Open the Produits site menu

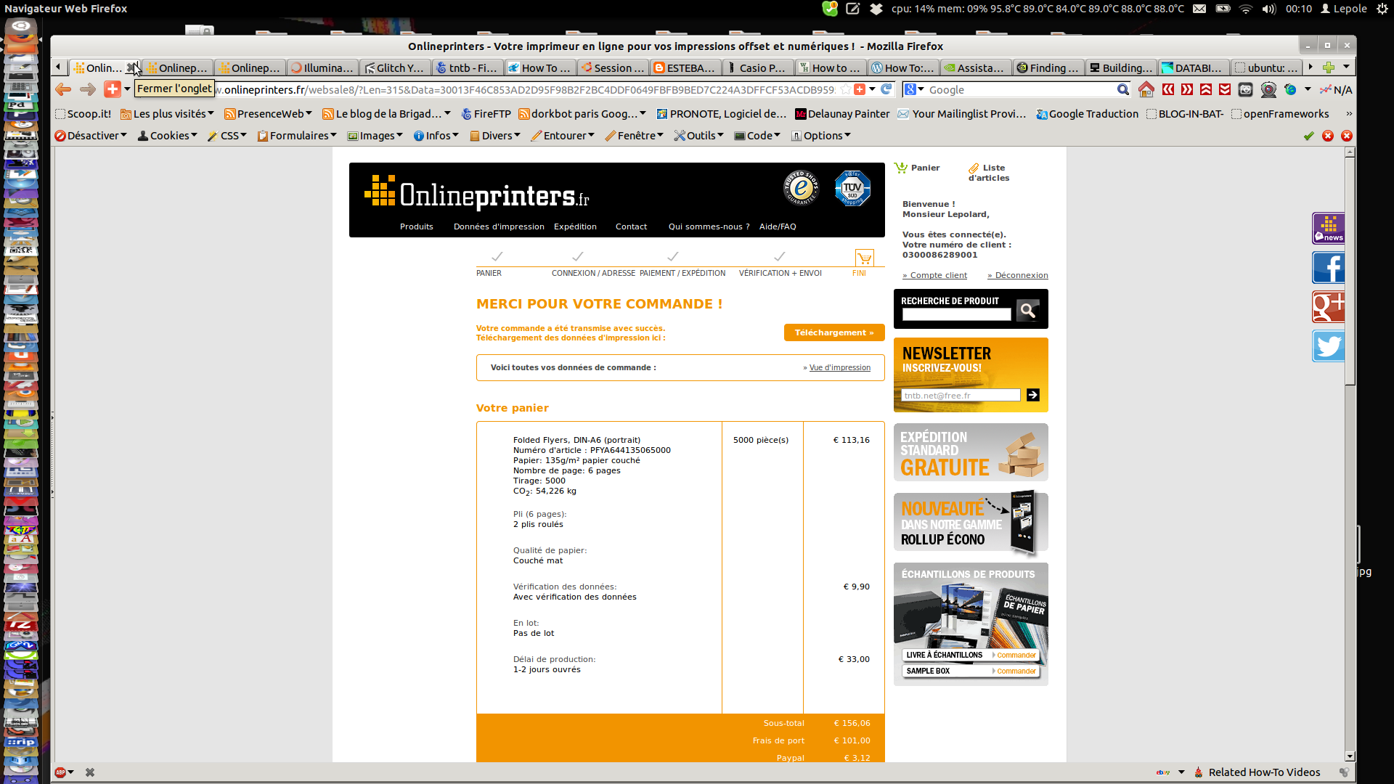416,226
